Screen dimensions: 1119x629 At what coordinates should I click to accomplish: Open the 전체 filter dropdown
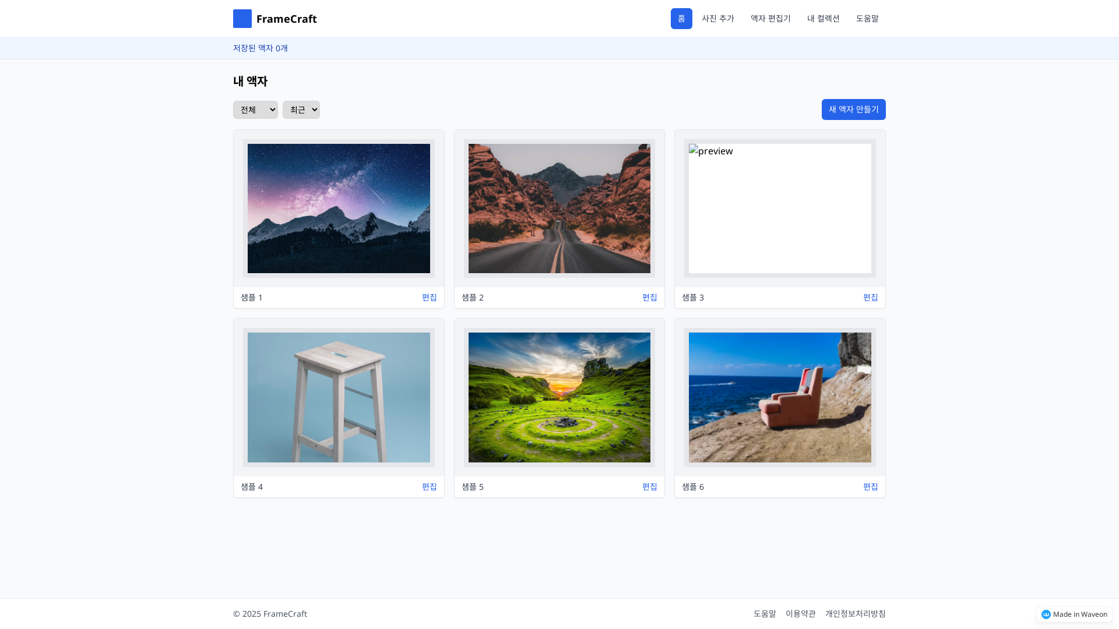pyautogui.click(x=255, y=109)
